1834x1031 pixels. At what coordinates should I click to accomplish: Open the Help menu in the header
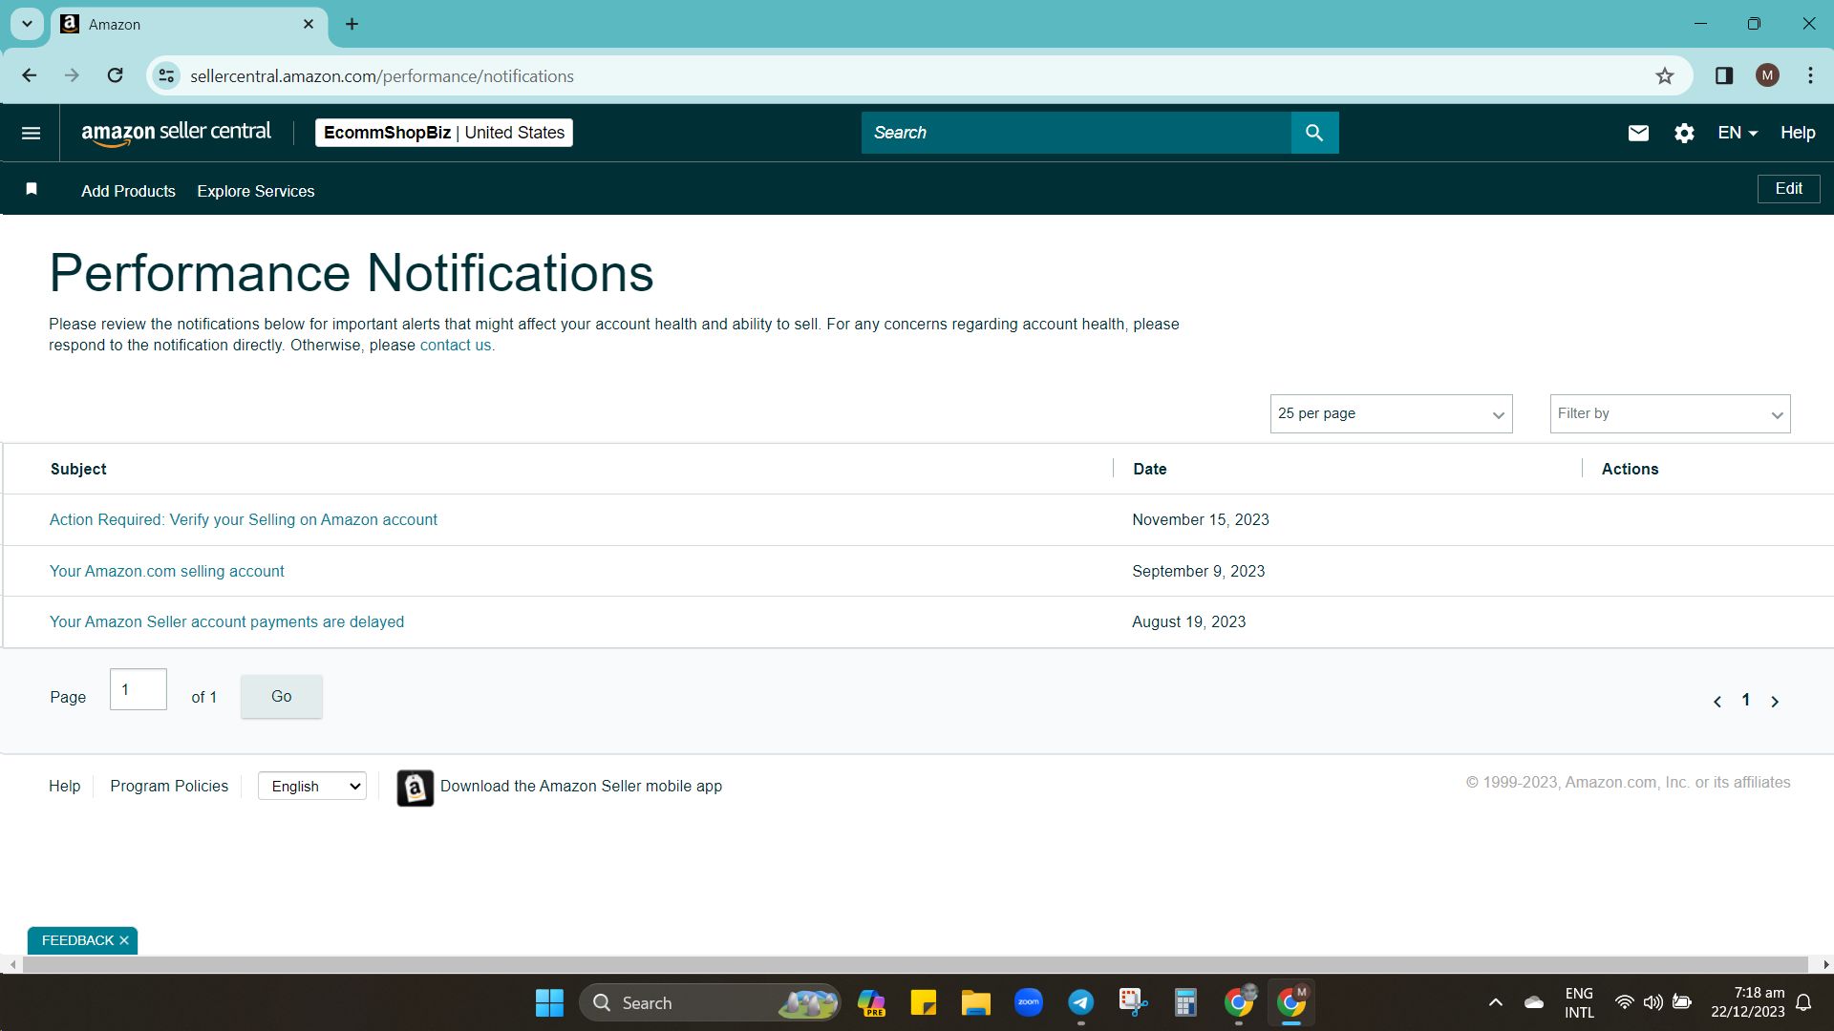click(1798, 133)
